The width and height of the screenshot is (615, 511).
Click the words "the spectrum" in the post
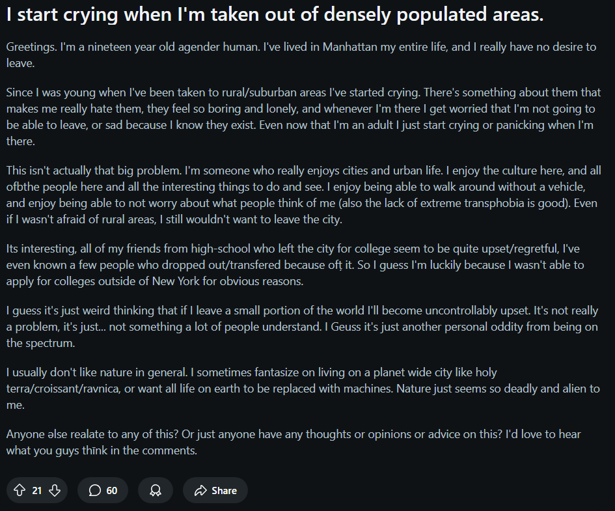[39, 342]
